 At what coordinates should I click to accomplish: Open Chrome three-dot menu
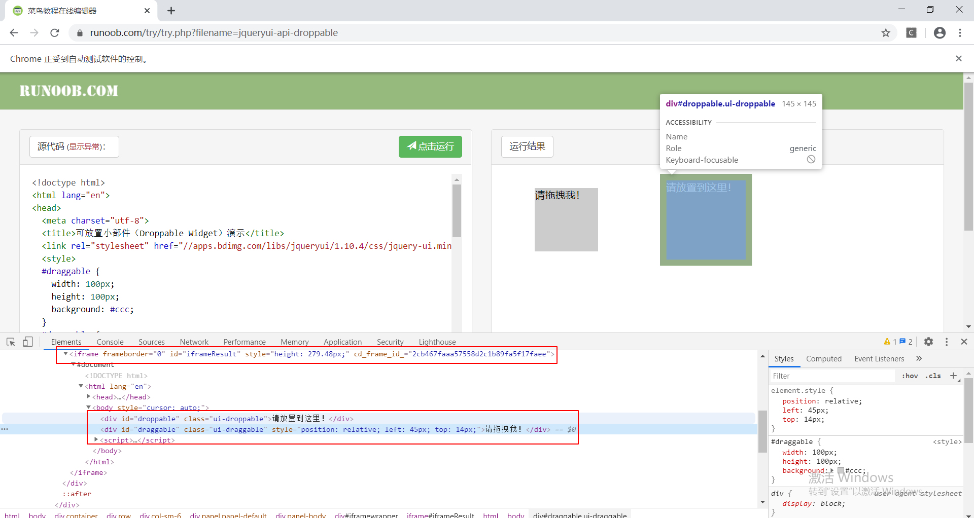point(960,33)
